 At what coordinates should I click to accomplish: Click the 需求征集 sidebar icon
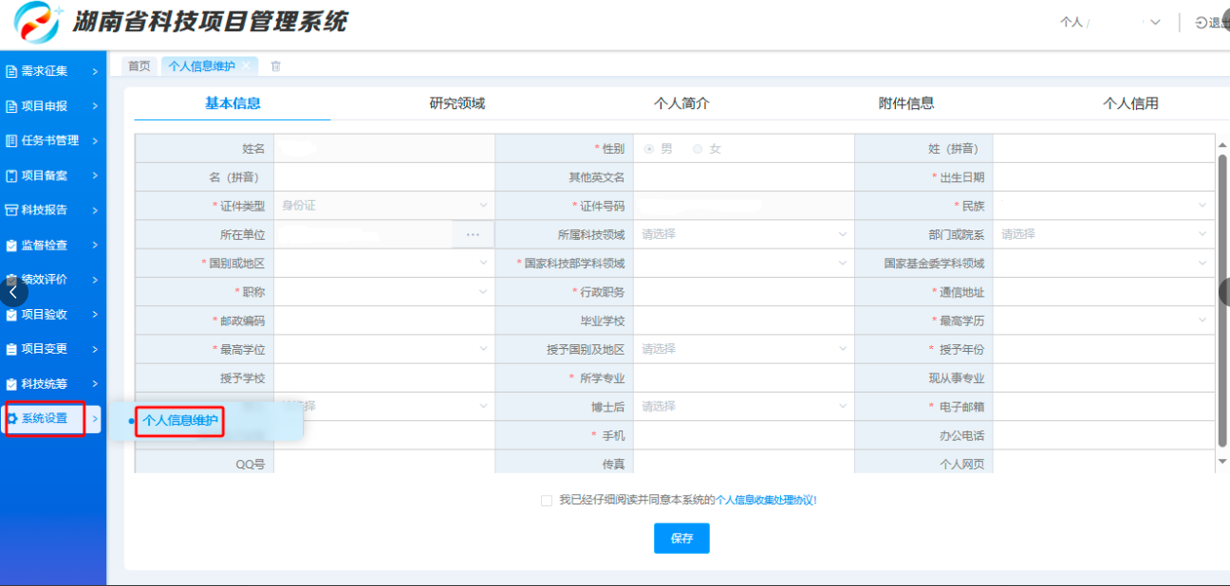(11, 71)
